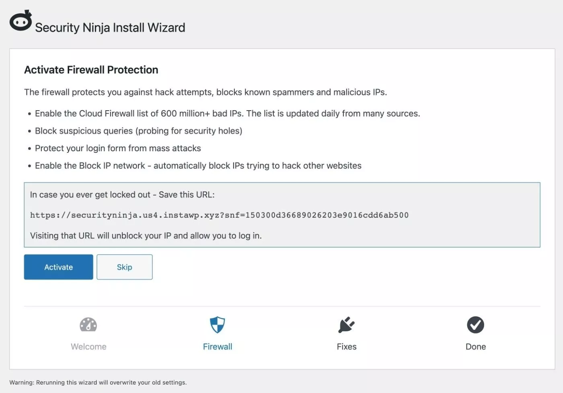Click the Security Ninja Install Wizard title
Screen dimensions: 563x393
[x=110, y=28]
